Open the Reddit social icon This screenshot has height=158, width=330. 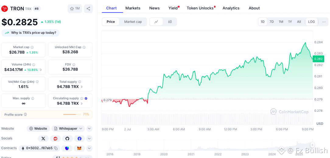55,139
